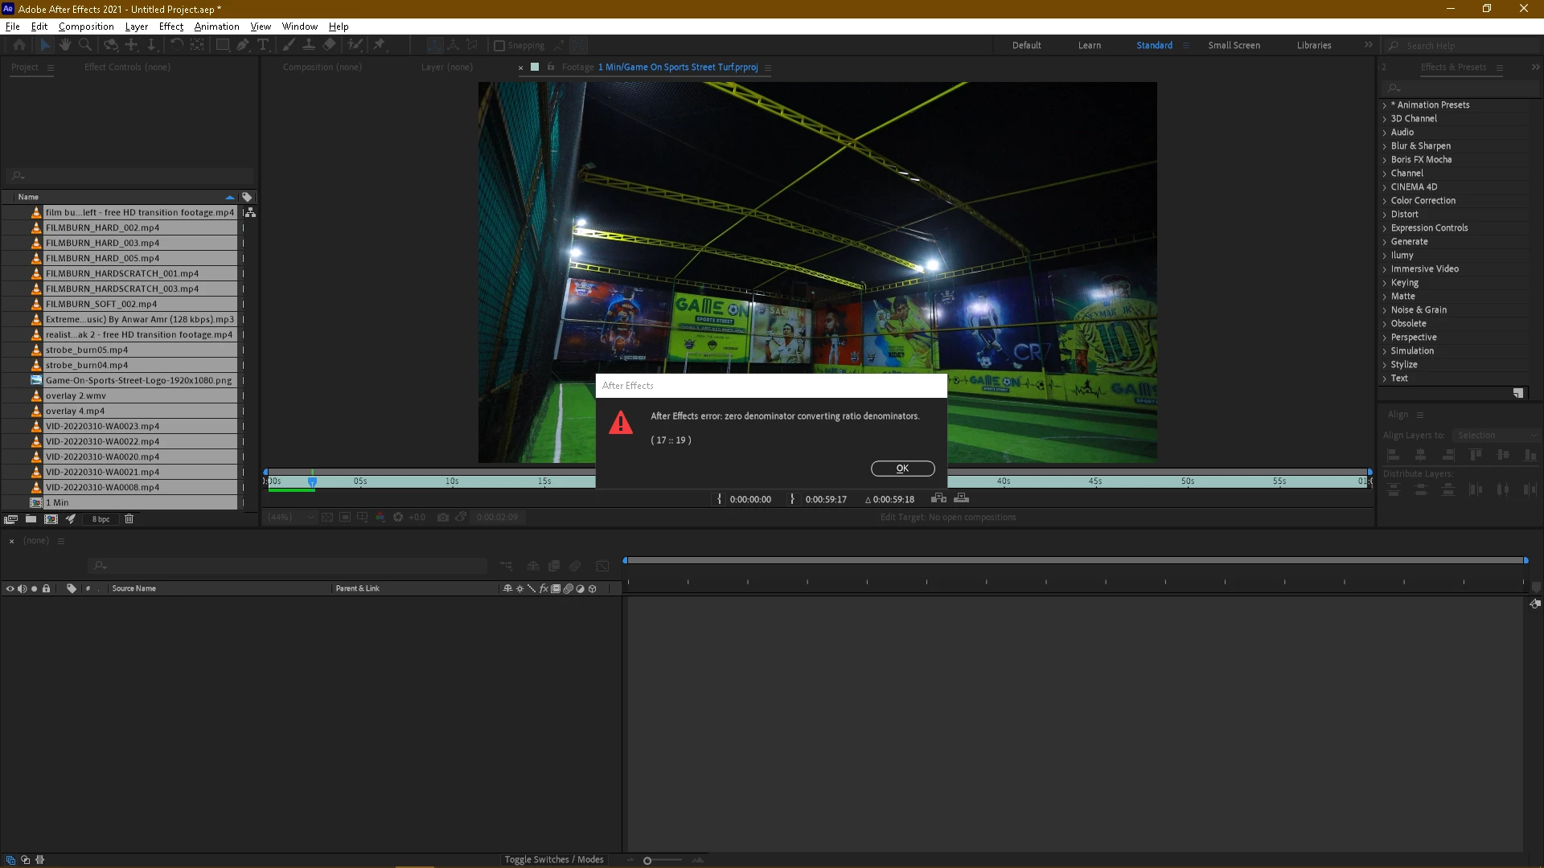The image size is (1544, 868).
Task: Select the Zoom tool in toolbar
Action: [x=85, y=45]
